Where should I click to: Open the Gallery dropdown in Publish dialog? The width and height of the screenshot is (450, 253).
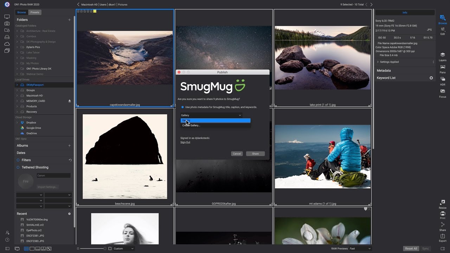pyautogui.click(x=211, y=115)
